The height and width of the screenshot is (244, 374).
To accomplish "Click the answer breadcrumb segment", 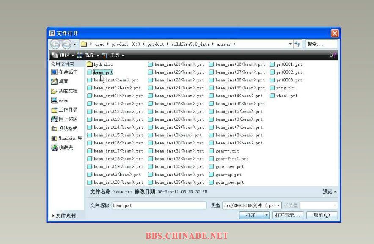I will tap(224, 44).
